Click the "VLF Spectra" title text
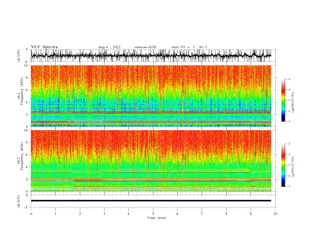 [44, 47]
